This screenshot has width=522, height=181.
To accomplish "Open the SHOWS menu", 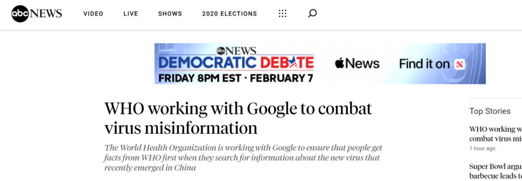I will pos(170,14).
